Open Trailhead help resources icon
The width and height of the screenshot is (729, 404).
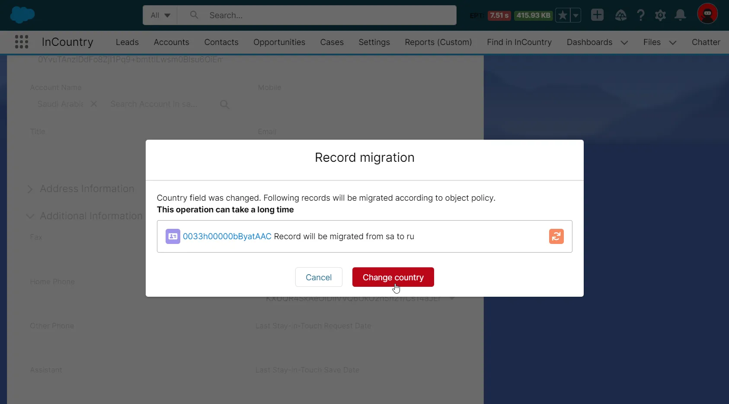click(x=621, y=15)
